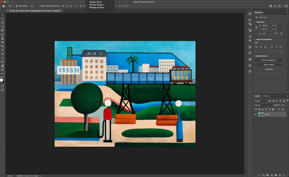Open Properties panel menu icon
This screenshot has width=289, height=177.
pyautogui.click(x=287, y=13)
